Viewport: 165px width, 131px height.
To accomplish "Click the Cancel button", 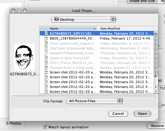I will 118,114.
